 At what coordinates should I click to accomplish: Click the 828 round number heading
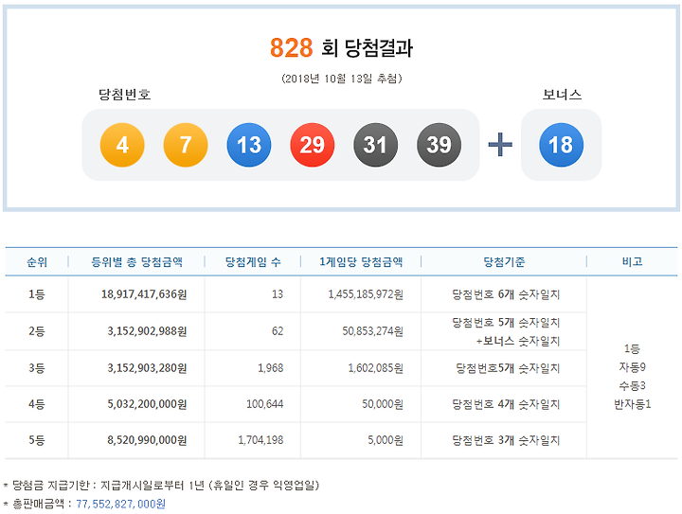pos(291,47)
